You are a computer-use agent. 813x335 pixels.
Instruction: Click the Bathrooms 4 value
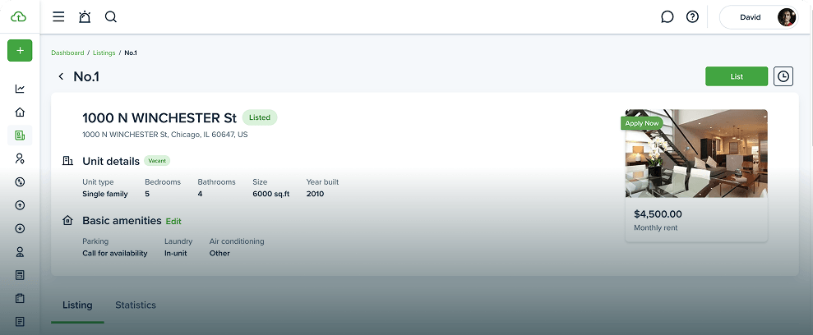(200, 194)
